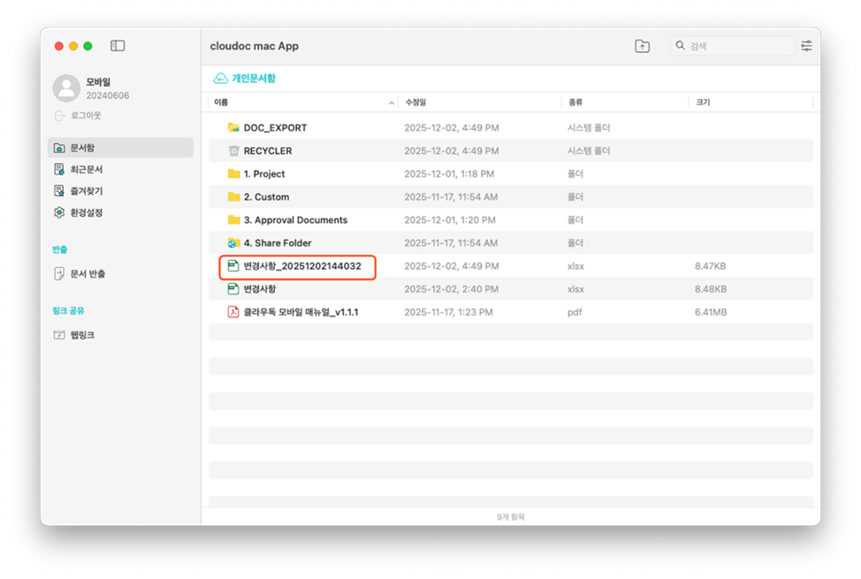The image size is (861, 579).
Task: Open 웹링크 web link item
Action: [82, 335]
